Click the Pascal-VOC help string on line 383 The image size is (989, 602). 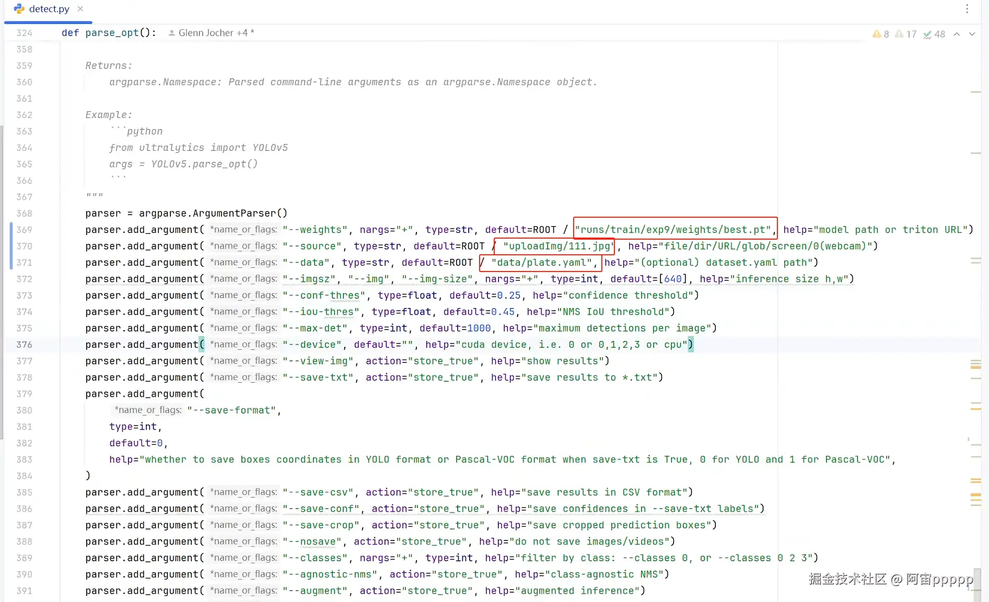tap(515, 459)
